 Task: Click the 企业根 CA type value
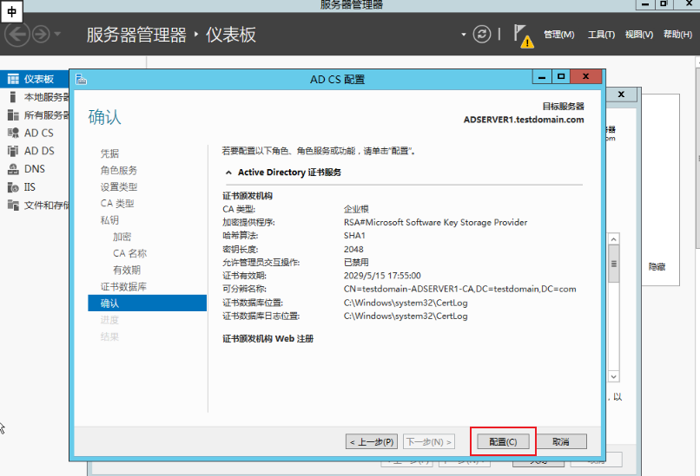tap(356, 209)
